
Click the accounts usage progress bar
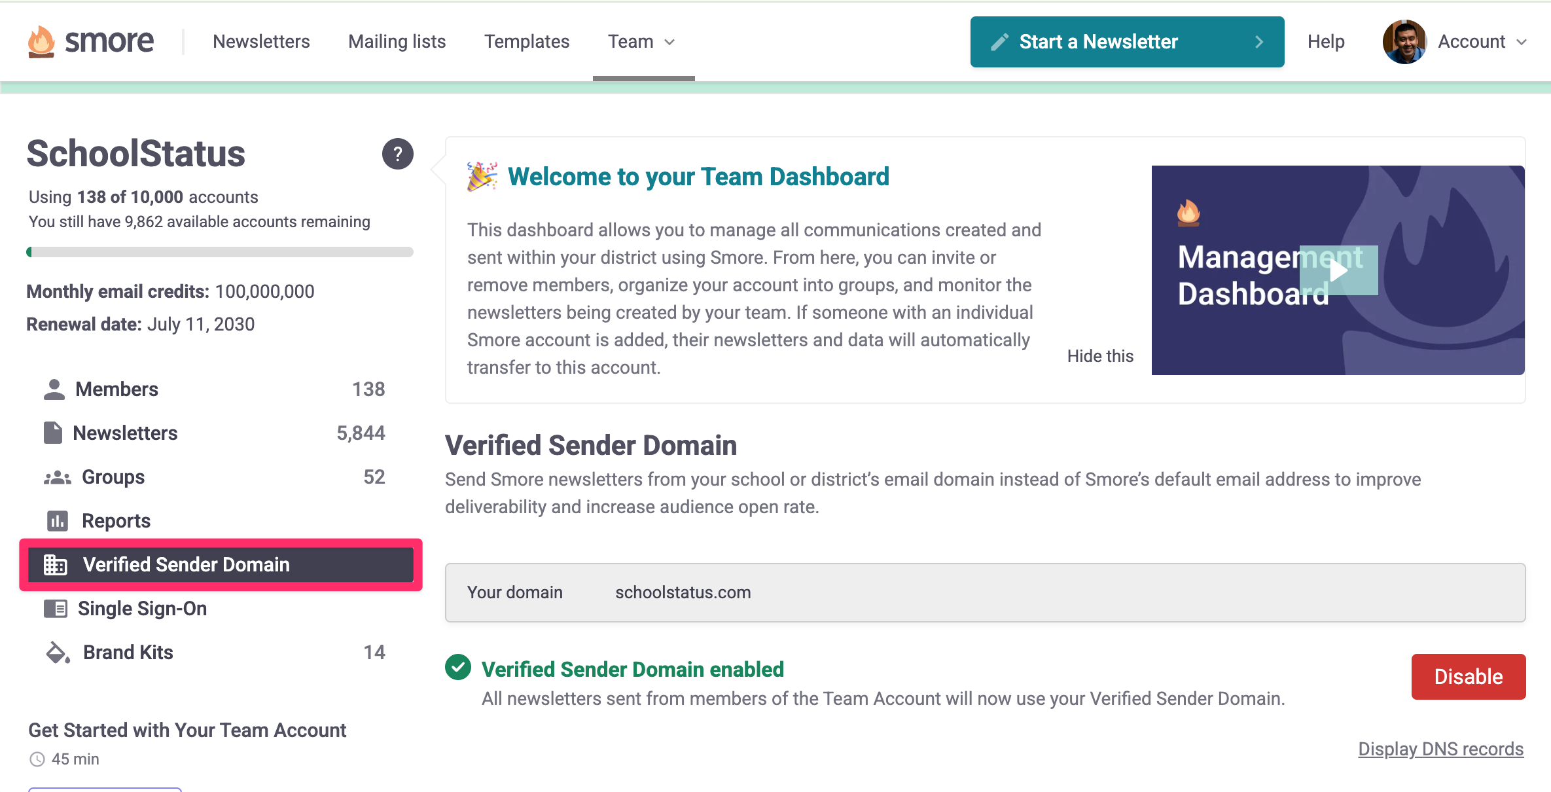coord(220,252)
